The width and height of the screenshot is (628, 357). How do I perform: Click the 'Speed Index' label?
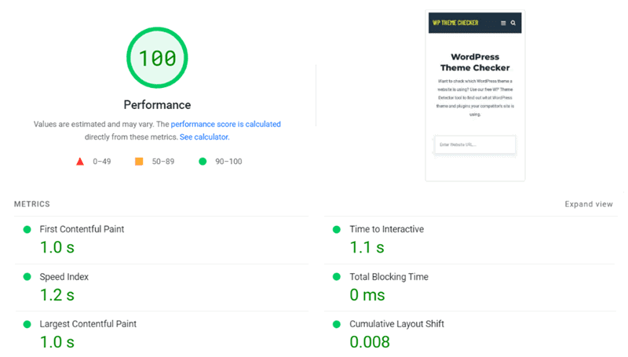(x=64, y=276)
